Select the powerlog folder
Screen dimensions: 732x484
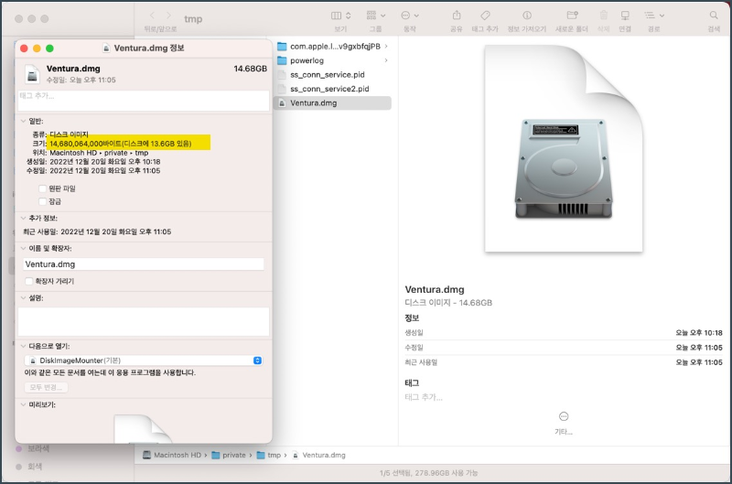(x=334, y=60)
